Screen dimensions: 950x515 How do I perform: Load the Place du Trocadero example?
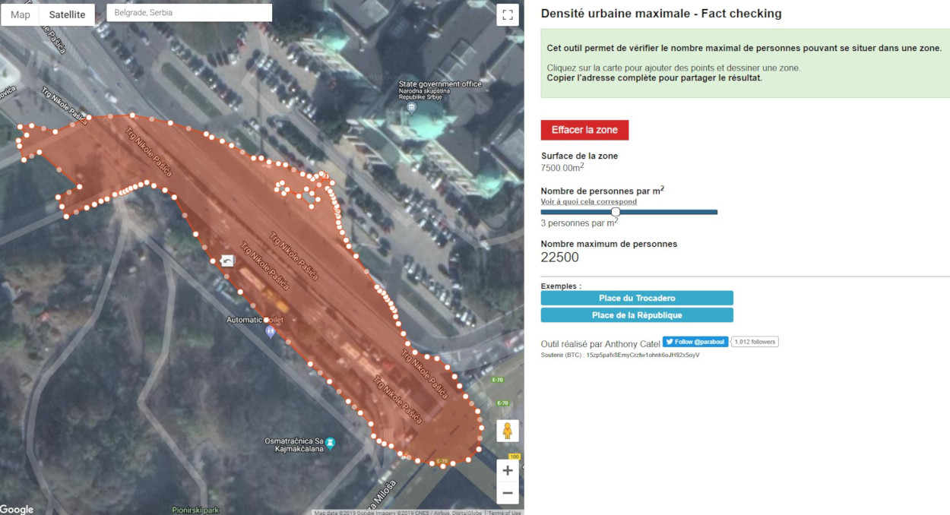(x=637, y=298)
